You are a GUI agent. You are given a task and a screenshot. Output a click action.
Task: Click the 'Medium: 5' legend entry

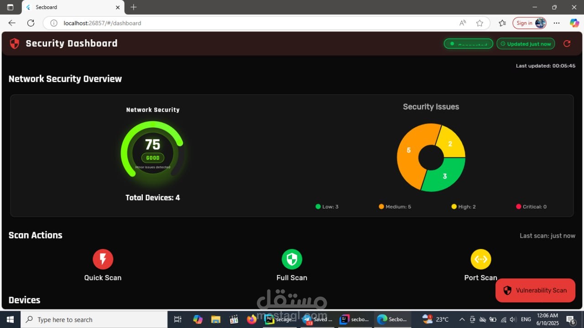(395, 207)
